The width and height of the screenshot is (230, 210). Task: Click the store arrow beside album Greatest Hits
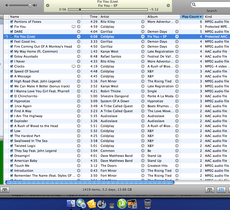(177, 166)
